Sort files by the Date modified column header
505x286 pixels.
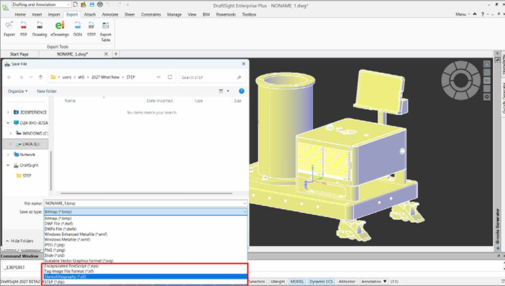160,101
